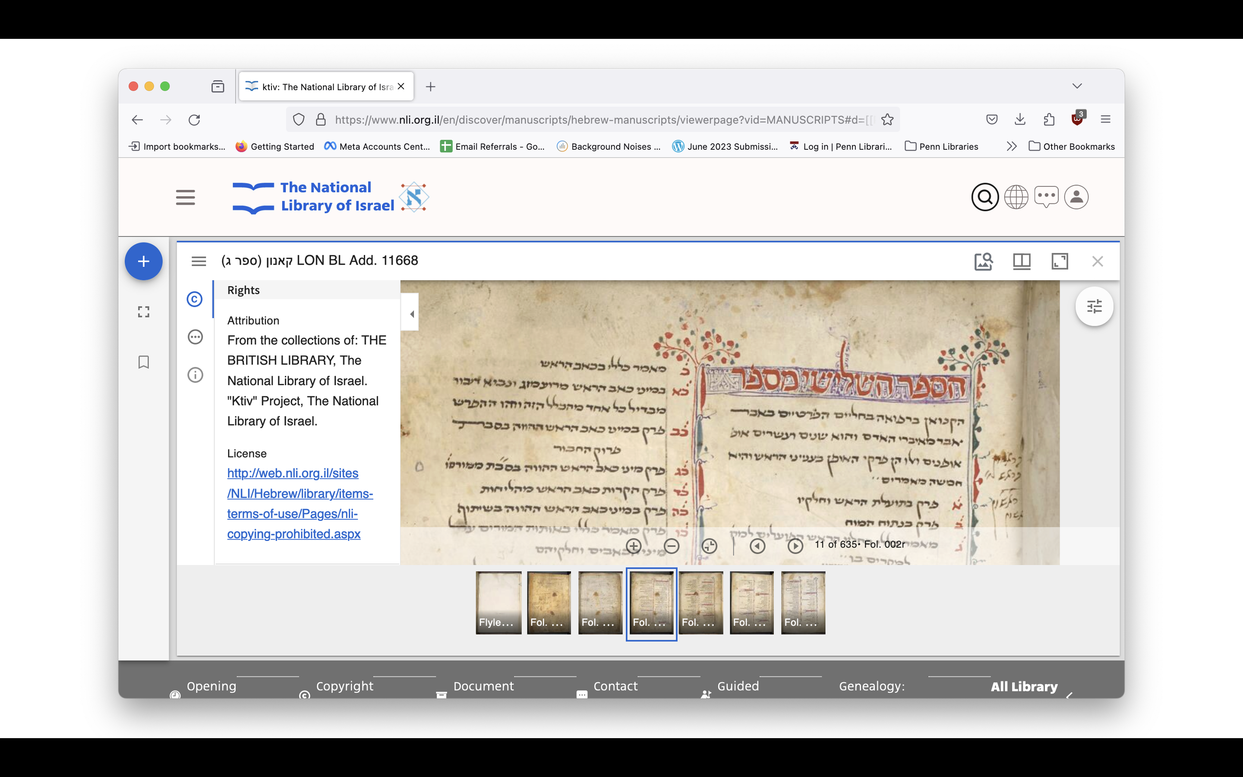Open the NLI hamburger main menu
Image resolution: width=1243 pixels, height=777 pixels.
186,197
